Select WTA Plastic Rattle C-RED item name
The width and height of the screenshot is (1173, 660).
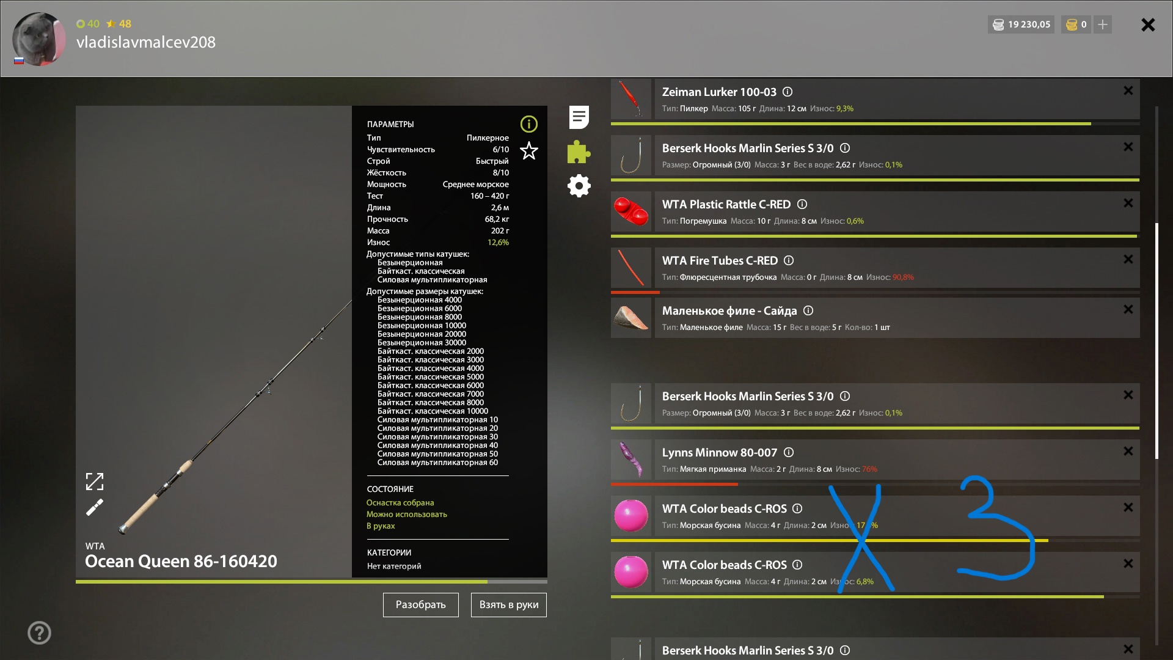pyautogui.click(x=726, y=204)
